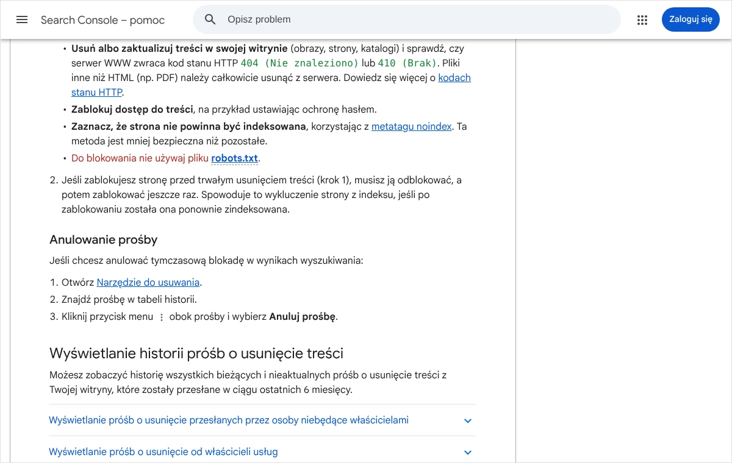The image size is (732, 463).
Task: Click the Zaloguj się button
Action: point(691,19)
